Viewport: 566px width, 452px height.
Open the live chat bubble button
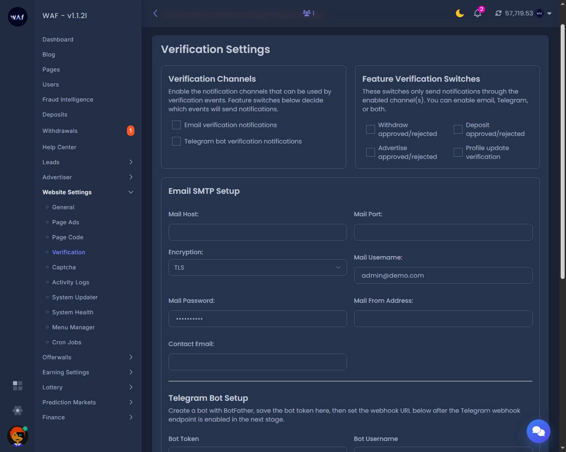(539, 431)
